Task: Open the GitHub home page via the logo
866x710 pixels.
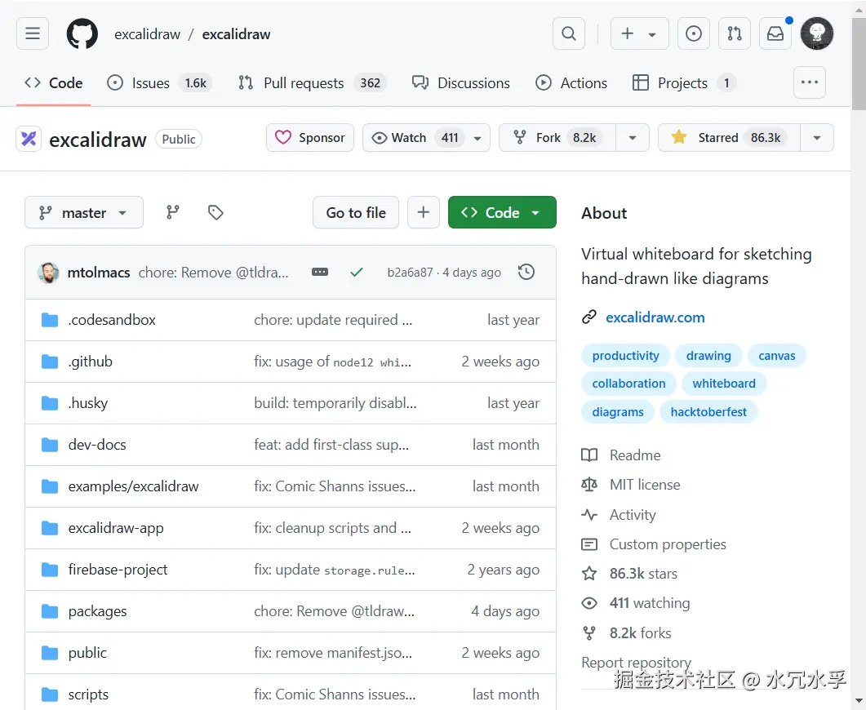Action: [82, 33]
